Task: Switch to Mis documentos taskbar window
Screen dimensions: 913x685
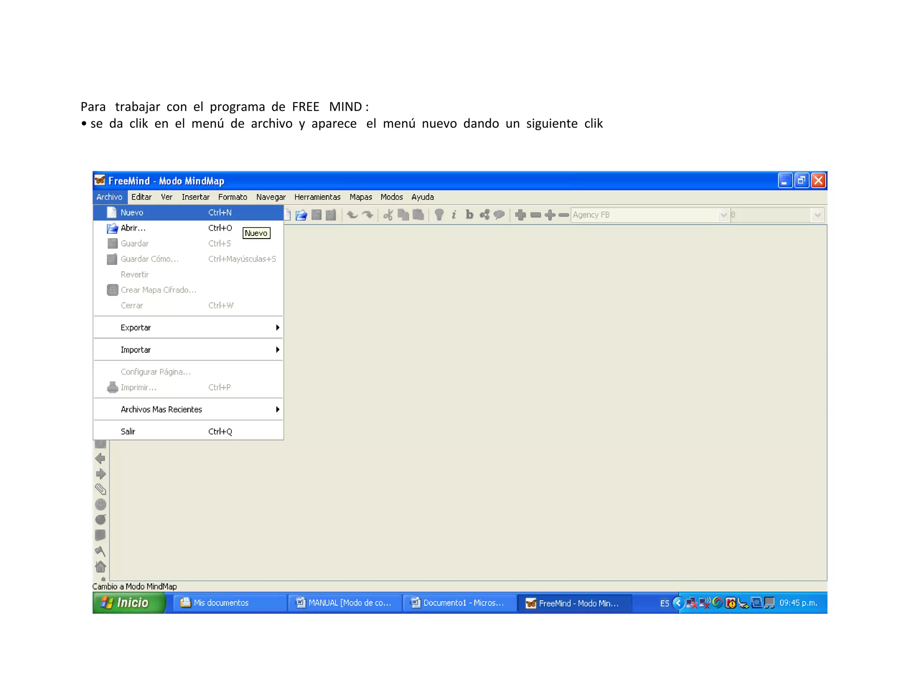Action: coord(220,603)
